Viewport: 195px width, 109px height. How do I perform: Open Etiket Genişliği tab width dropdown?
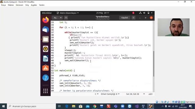pos(110,94)
